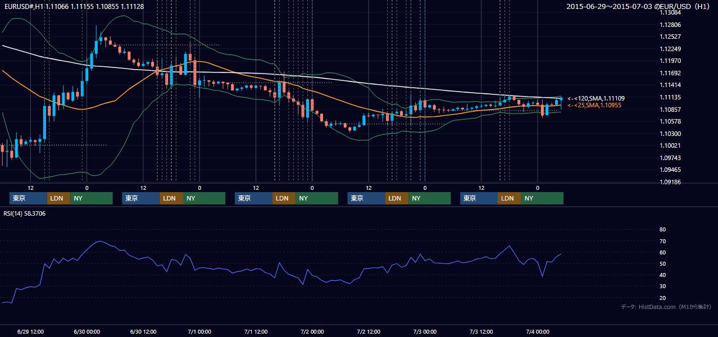Click price axis value 1.10857
This screenshot has height=337, width=718.
[x=670, y=110]
